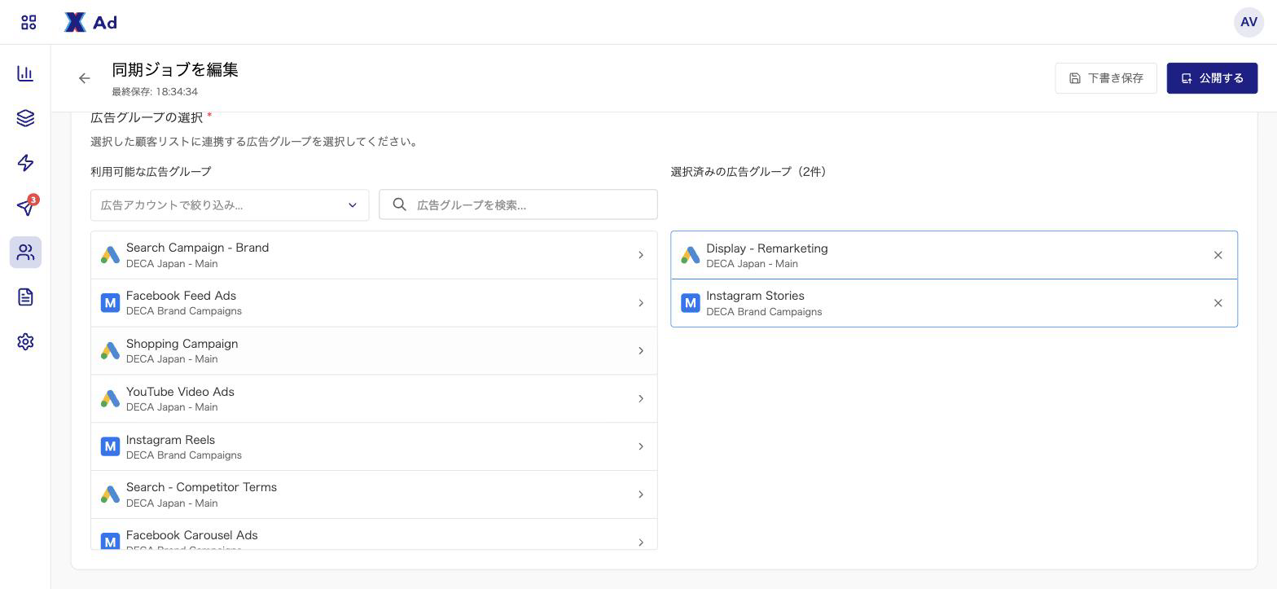Image resolution: width=1277 pixels, height=589 pixels.
Task: Click the chevron on Instagram Reels
Action: pos(641,446)
